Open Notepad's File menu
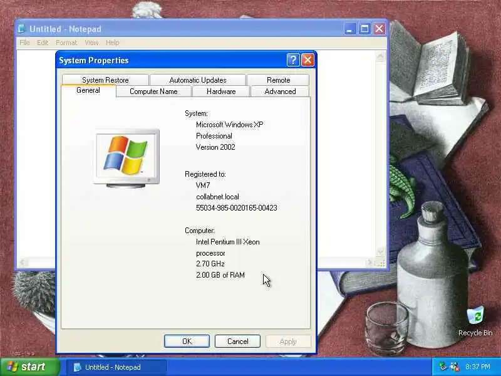The width and height of the screenshot is (501, 376). pyautogui.click(x=24, y=43)
